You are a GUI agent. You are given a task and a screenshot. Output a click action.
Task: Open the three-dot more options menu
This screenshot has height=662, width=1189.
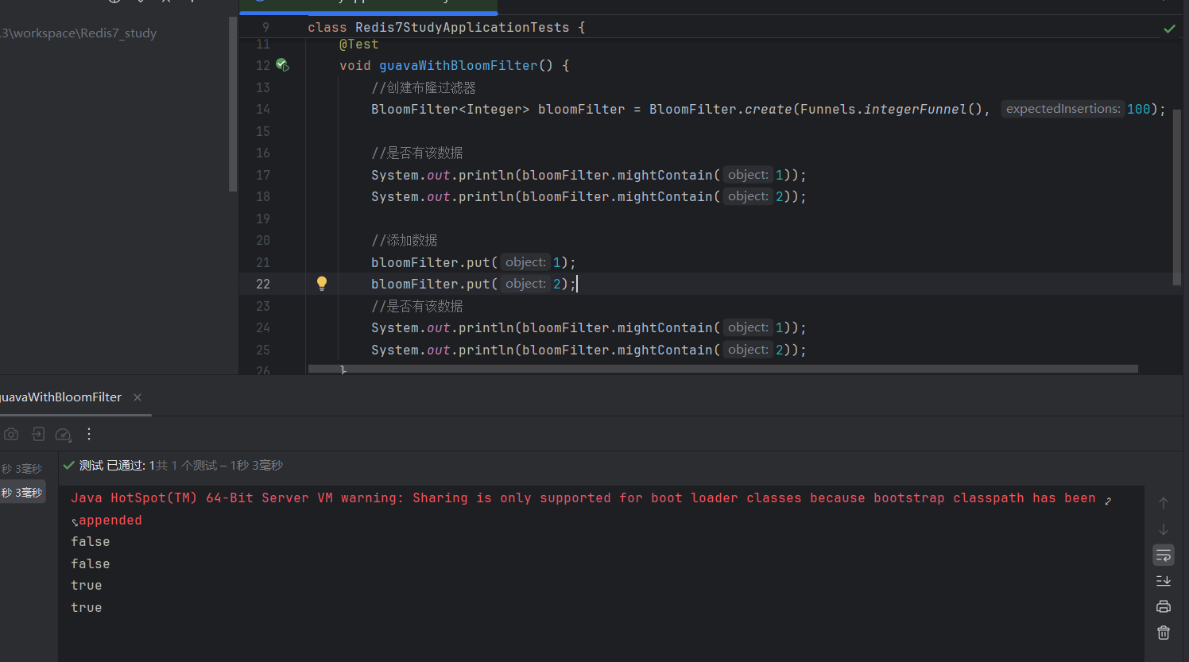tap(89, 434)
